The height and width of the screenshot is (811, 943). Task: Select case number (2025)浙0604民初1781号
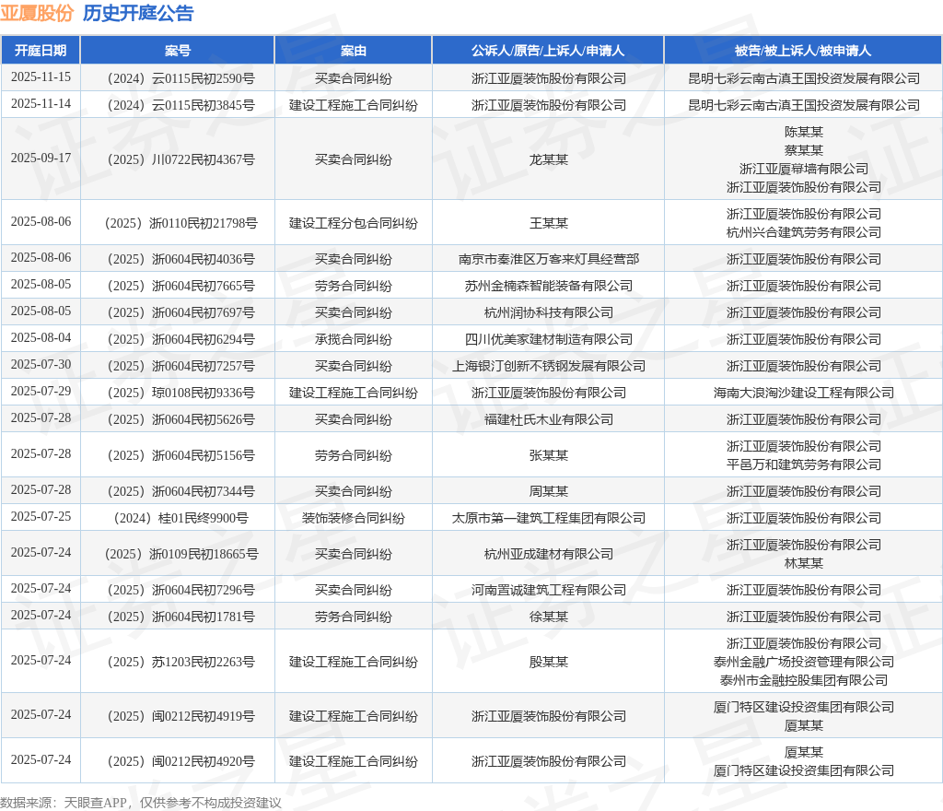(178, 617)
